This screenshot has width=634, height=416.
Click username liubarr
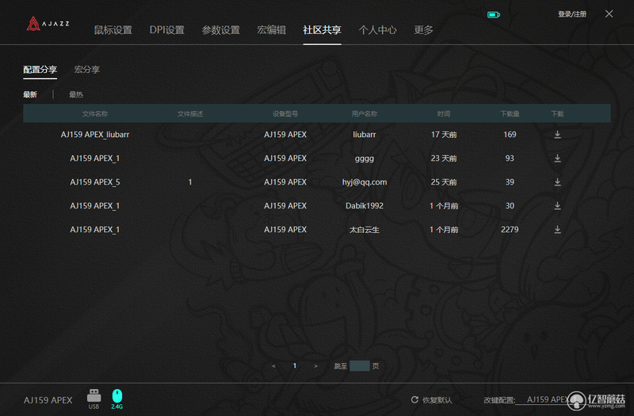365,135
